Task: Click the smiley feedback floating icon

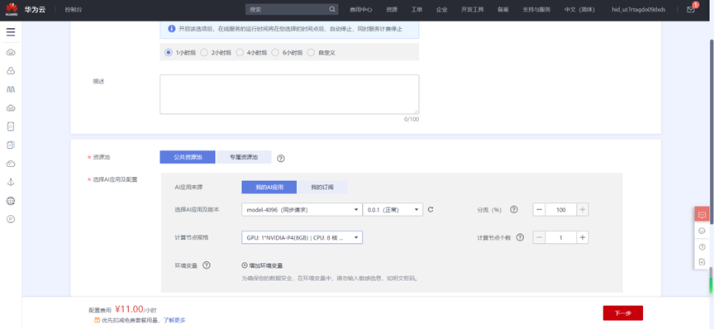Action: click(702, 231)
